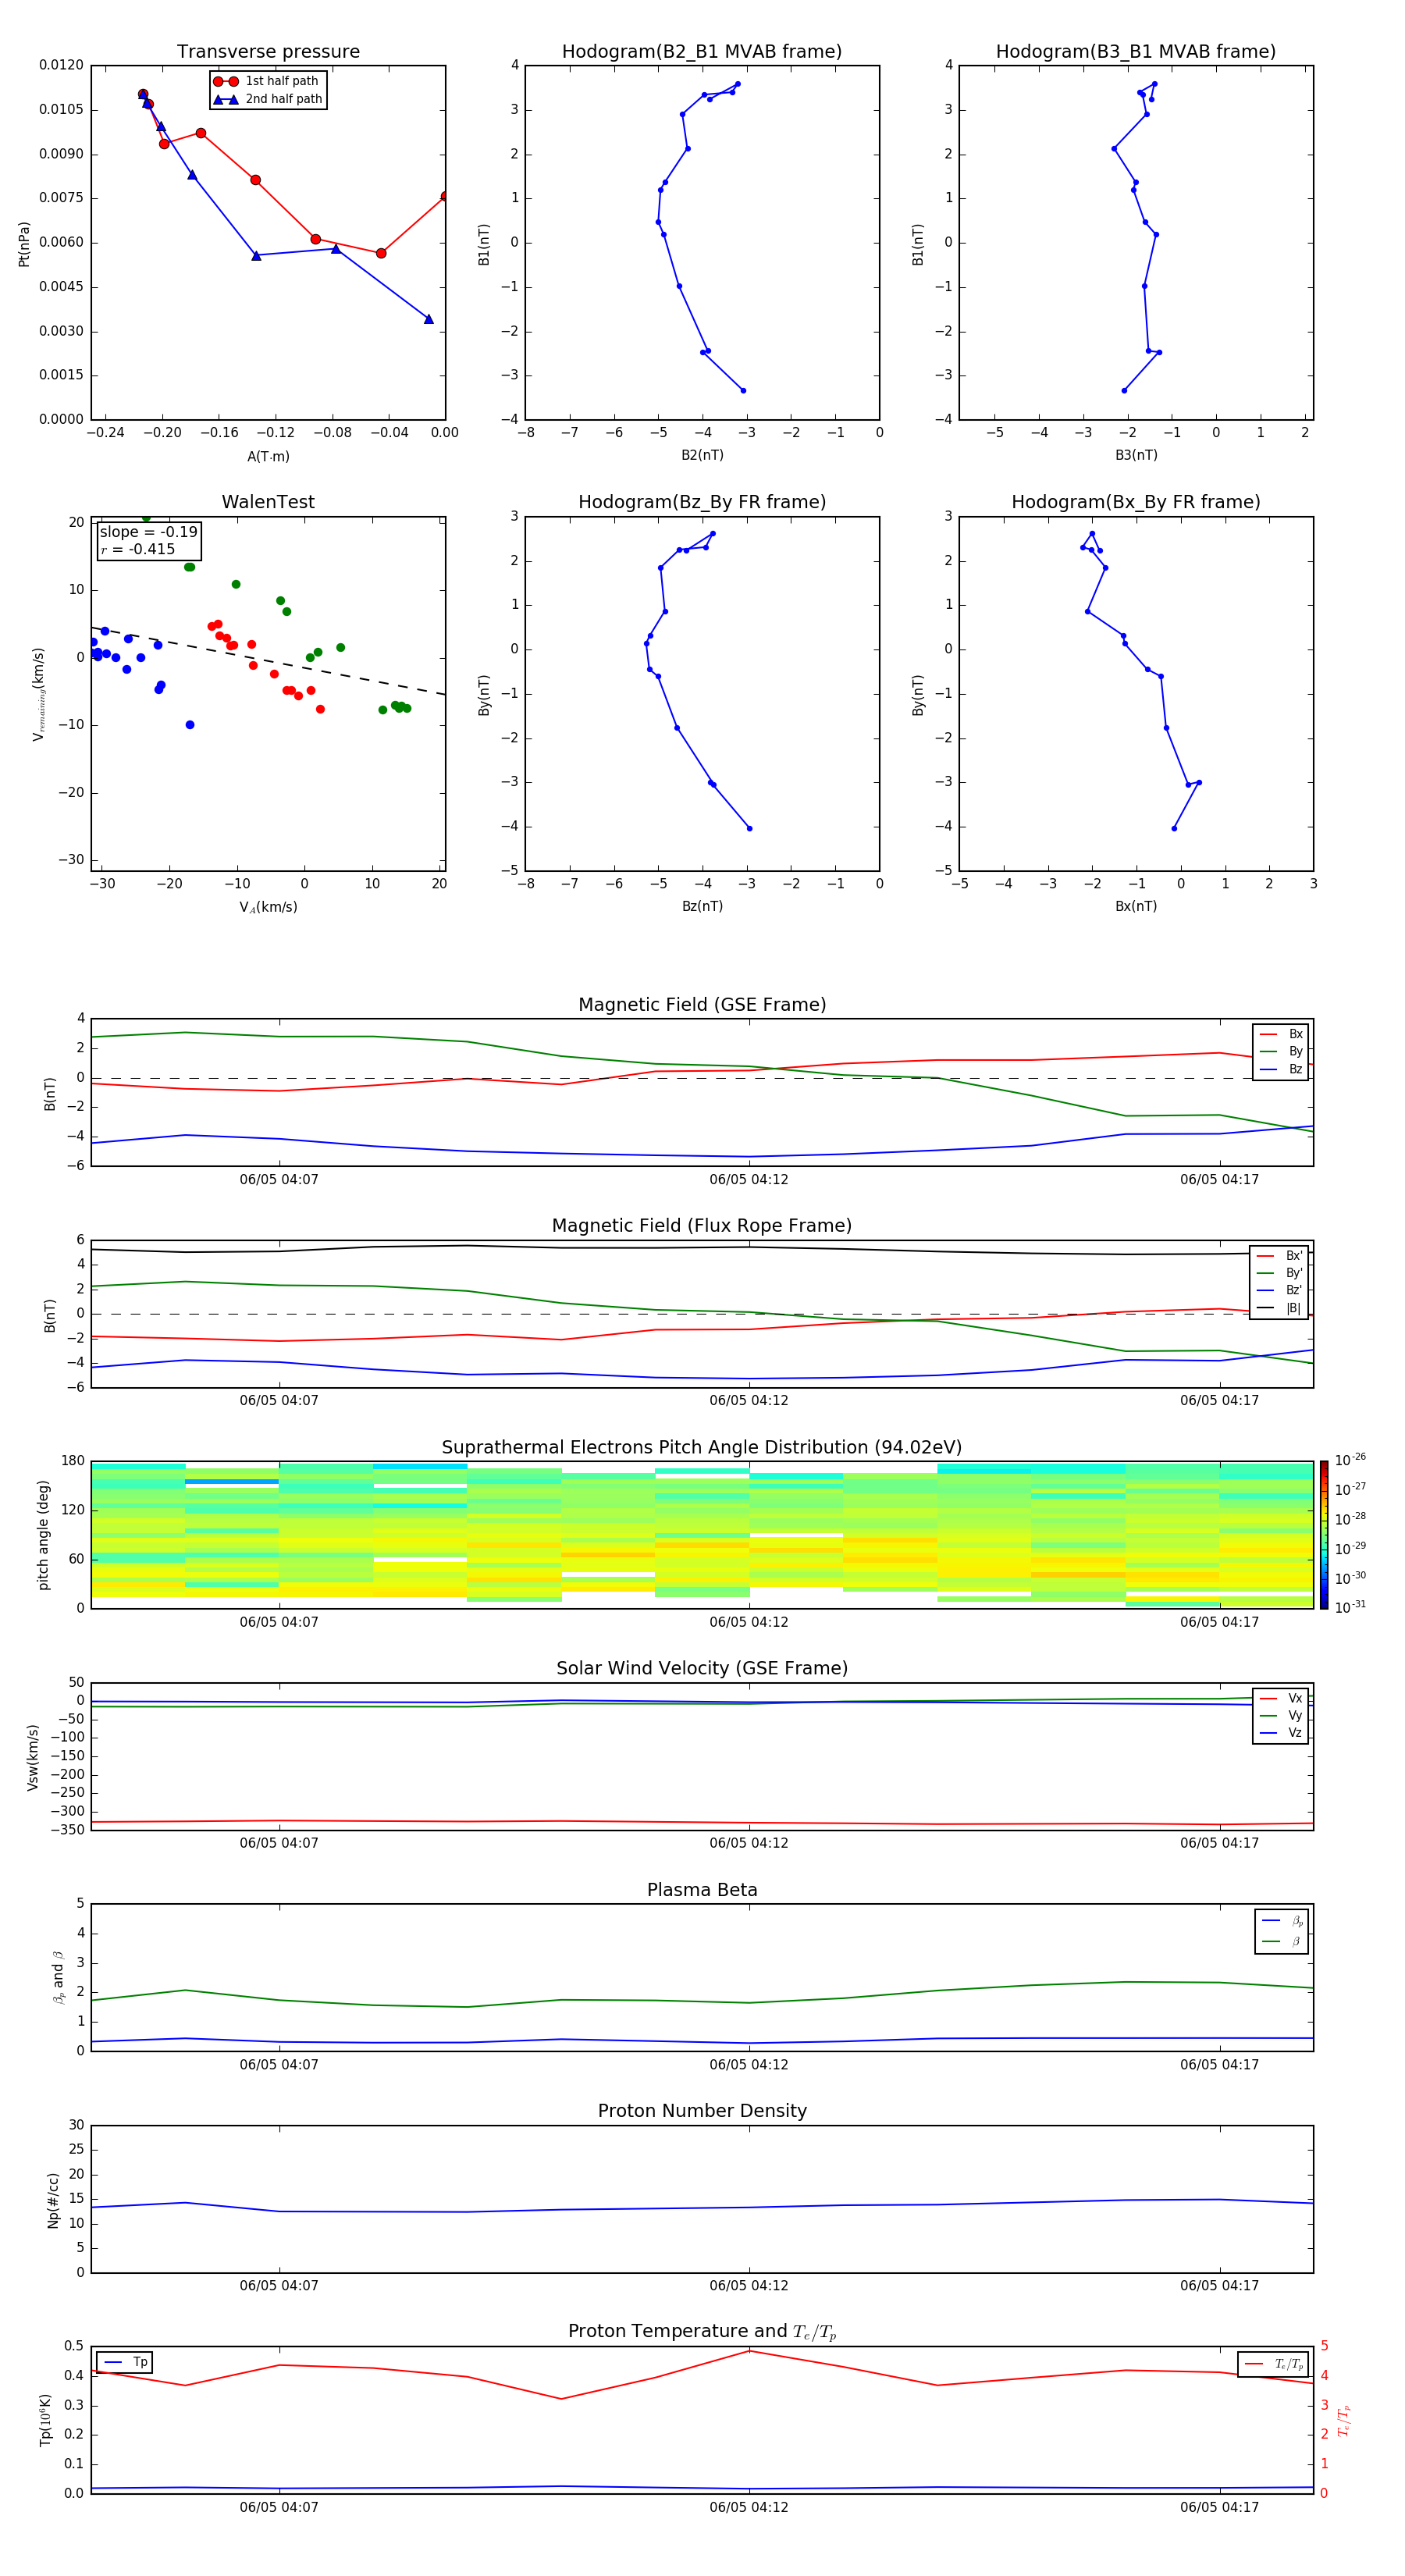1405x2576 pixels.
Task: Select 'Vx' in the velocity legend
Action: point(1281,1698)
